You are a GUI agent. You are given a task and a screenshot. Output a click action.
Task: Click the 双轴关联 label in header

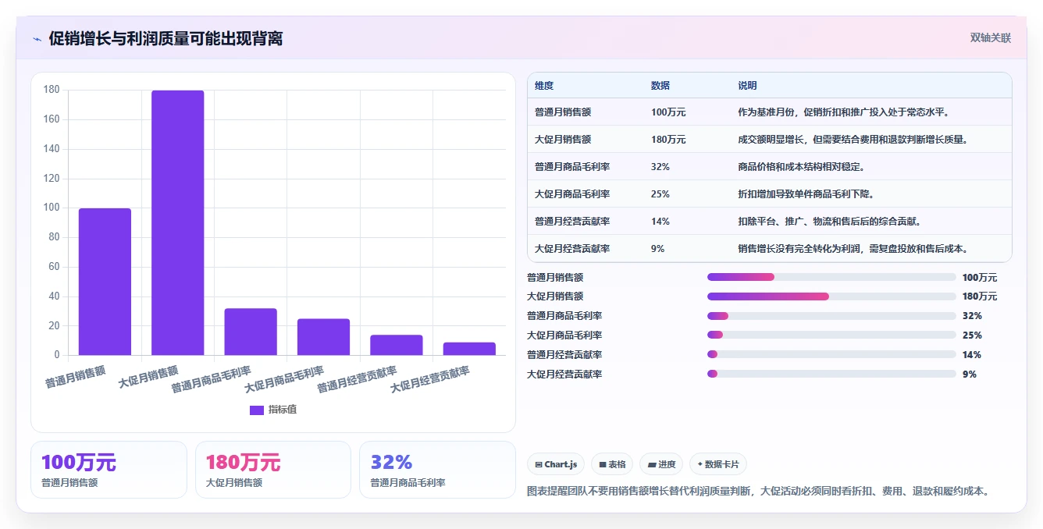991,37
